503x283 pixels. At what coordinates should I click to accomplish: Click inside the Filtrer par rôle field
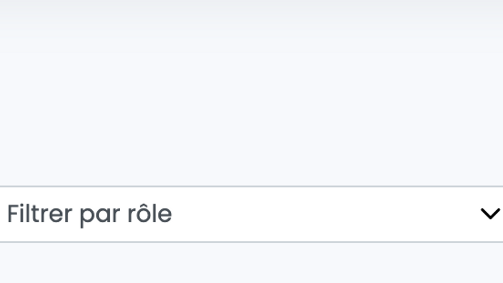251,214
